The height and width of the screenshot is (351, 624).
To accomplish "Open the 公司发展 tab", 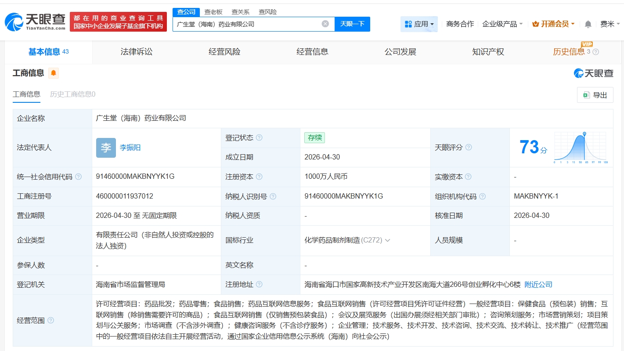I will (x=400, y=52).
